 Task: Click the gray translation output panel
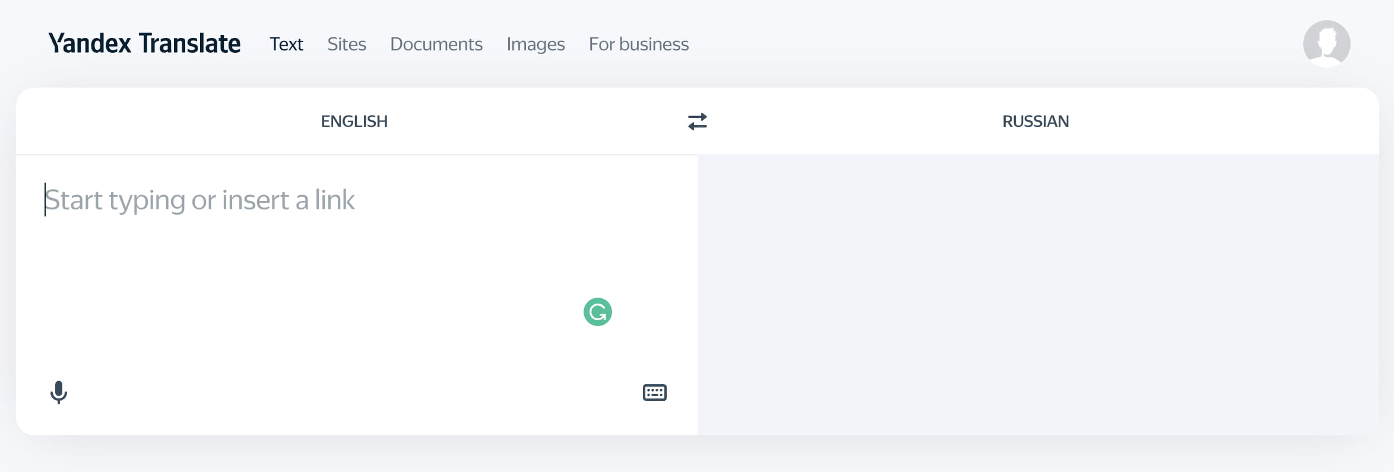tap(1038, 295)
